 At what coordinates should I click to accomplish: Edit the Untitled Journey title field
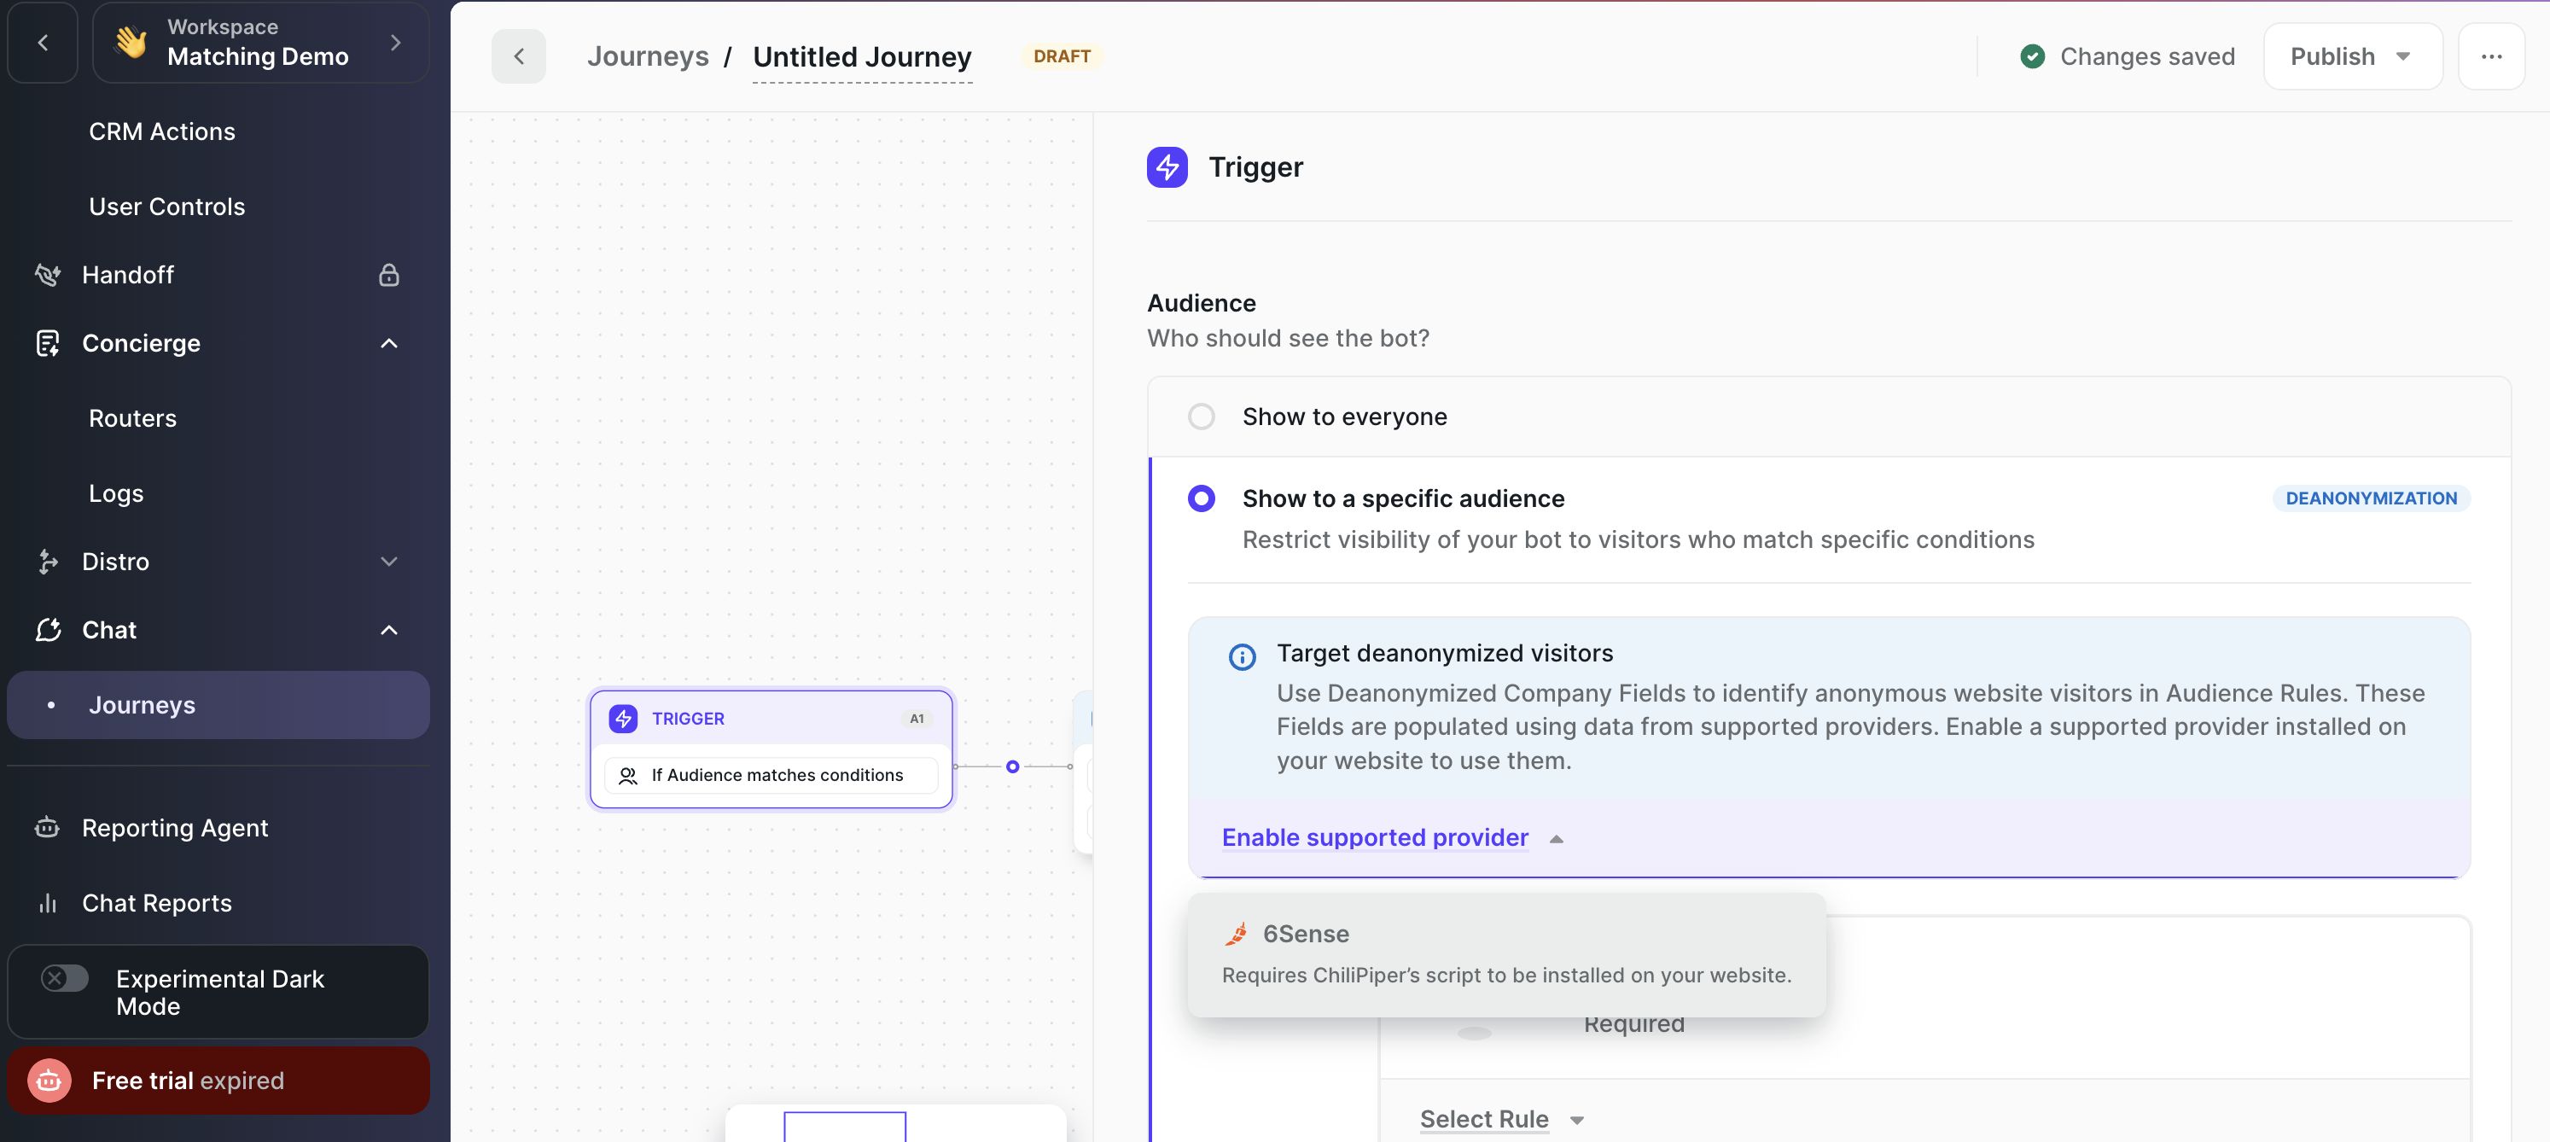(861, 56)
